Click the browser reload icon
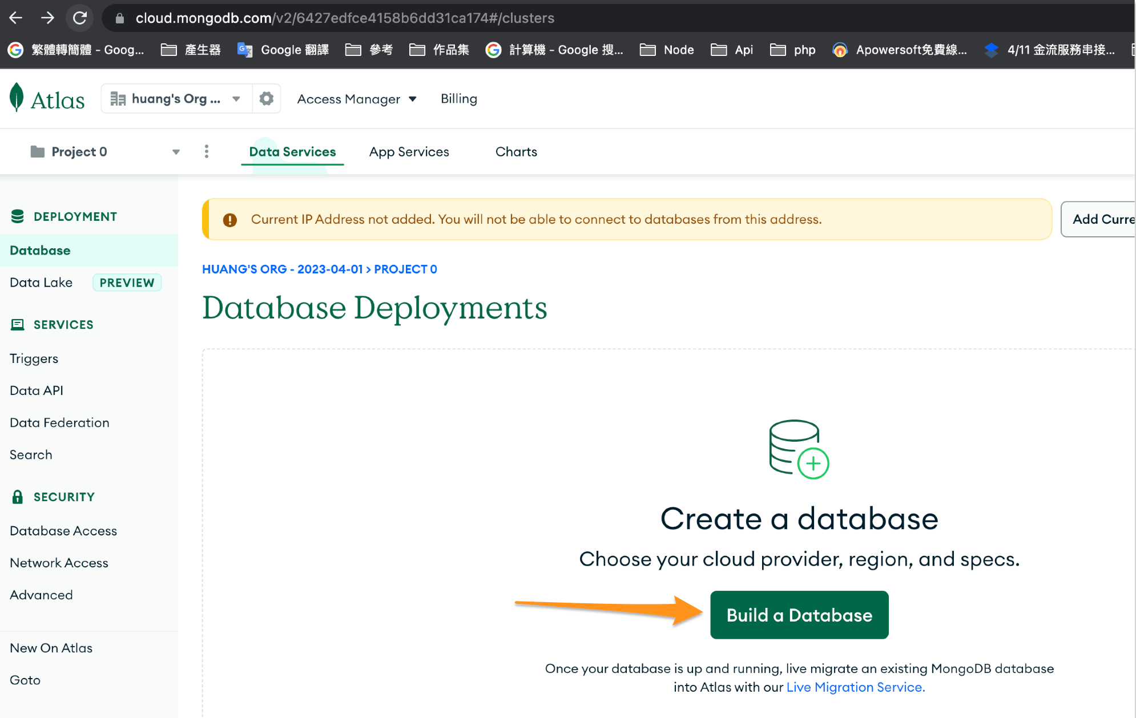Image resolution: width=1136 pixels, height=718 pixels. [x=80, y=18]
